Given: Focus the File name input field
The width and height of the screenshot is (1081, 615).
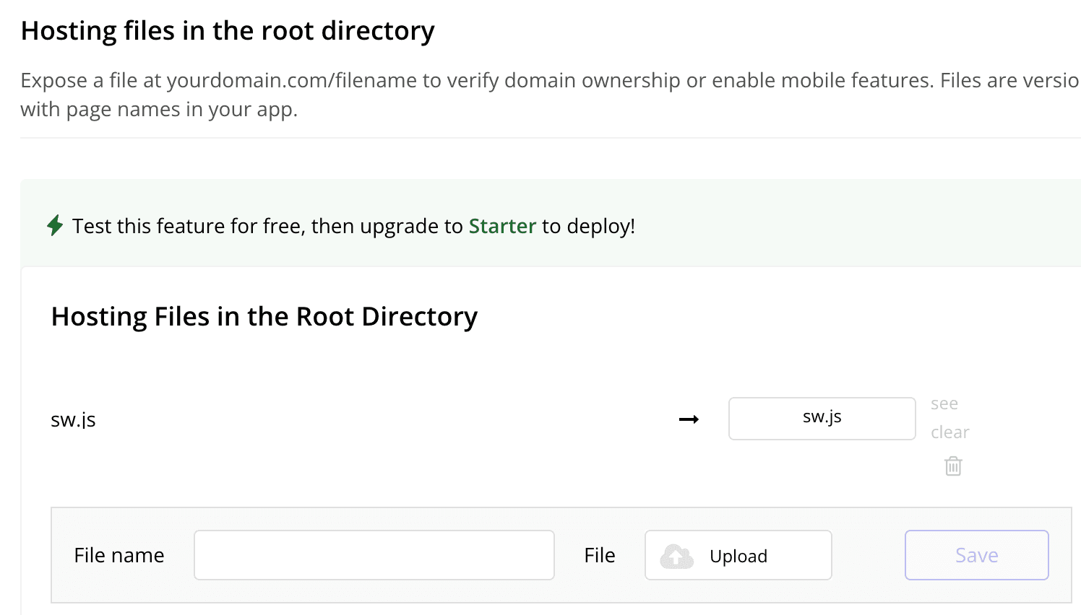Looking at the screenshot, I should (374, 555).
